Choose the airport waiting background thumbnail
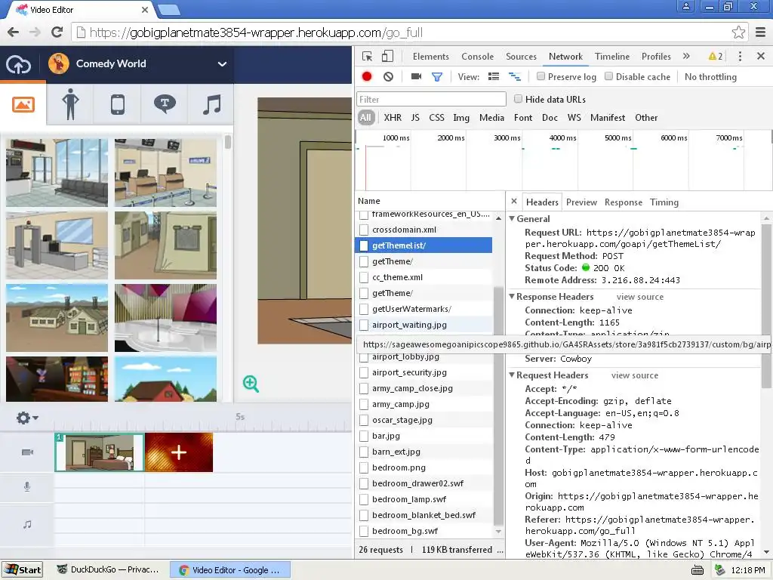 point(57,173)
